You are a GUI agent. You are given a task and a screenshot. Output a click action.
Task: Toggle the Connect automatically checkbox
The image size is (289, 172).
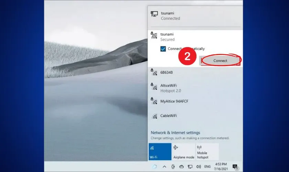click(x=163, y=49)
